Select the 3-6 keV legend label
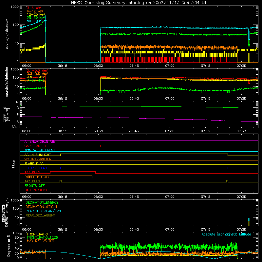This screenshot has height=262, width=262. coord(34,8)
